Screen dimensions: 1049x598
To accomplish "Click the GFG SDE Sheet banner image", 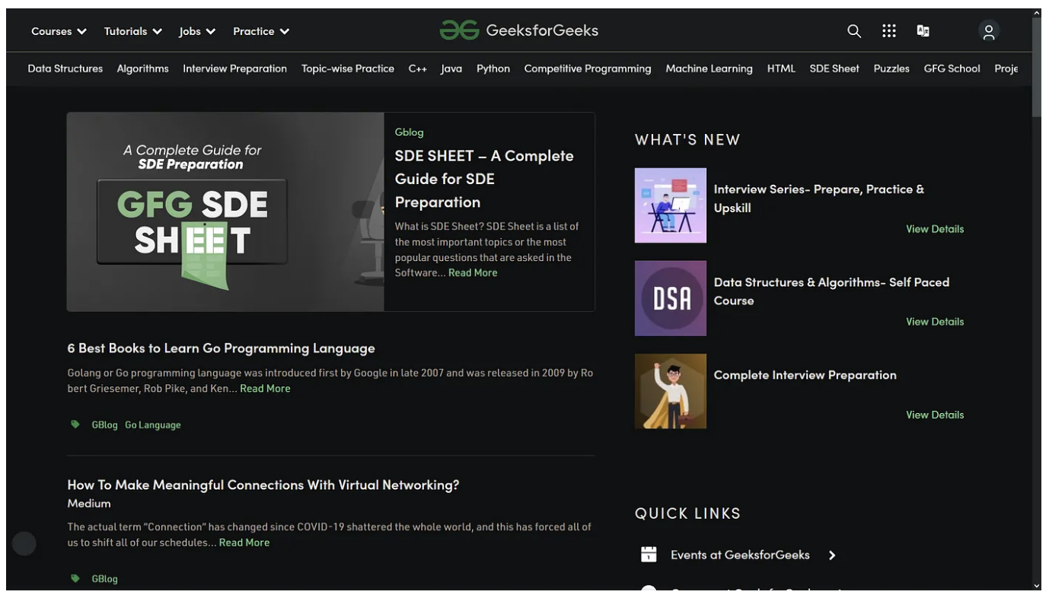I will pos(225,212).
